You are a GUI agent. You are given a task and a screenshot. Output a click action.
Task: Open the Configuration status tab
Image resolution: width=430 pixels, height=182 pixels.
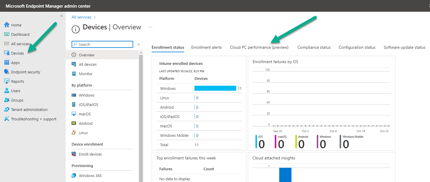coord(357,47)
